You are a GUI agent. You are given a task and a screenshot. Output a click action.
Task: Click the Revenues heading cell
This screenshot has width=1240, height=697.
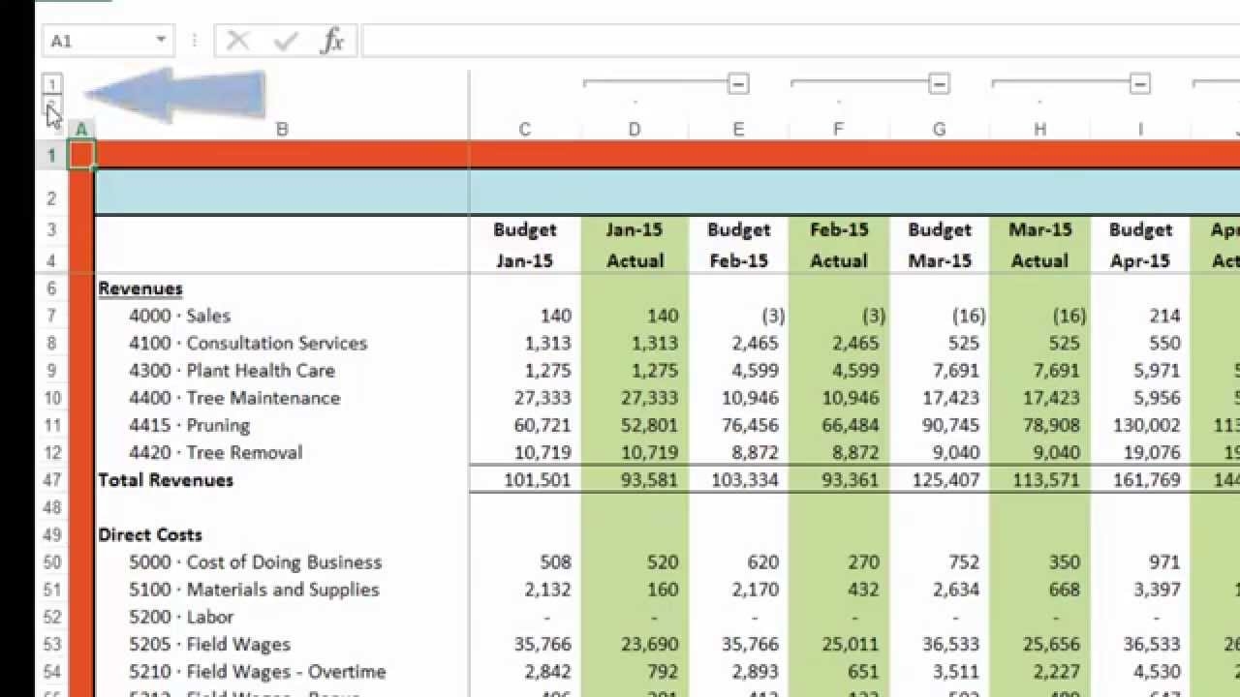coord(140,288)
